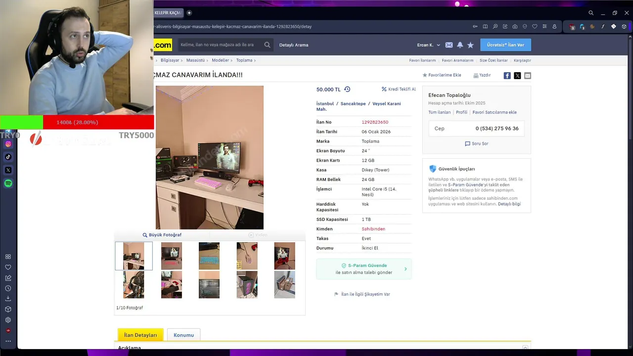Open seller's Profili link
The image size is (633, 356).
(x=461, y=112)
